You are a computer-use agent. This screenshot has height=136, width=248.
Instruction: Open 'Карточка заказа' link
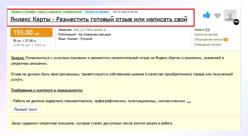206,34
